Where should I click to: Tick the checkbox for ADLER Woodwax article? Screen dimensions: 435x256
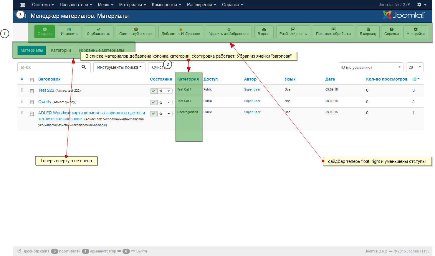(32, 114)
